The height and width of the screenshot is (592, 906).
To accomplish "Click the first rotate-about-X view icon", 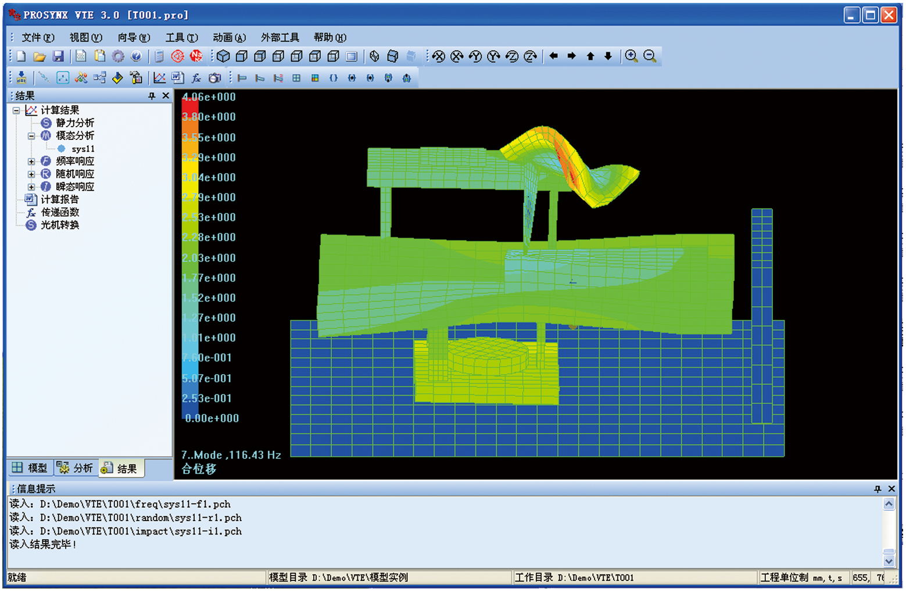I will 439,56.
